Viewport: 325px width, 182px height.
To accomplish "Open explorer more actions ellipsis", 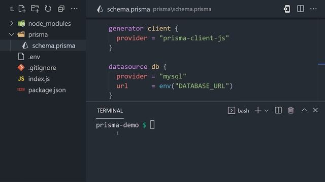I will click(74, 9).
